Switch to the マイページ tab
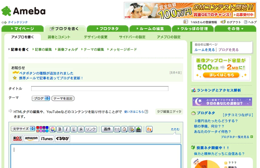This screenshot has width=260, height=168. [x=22, y=29]
